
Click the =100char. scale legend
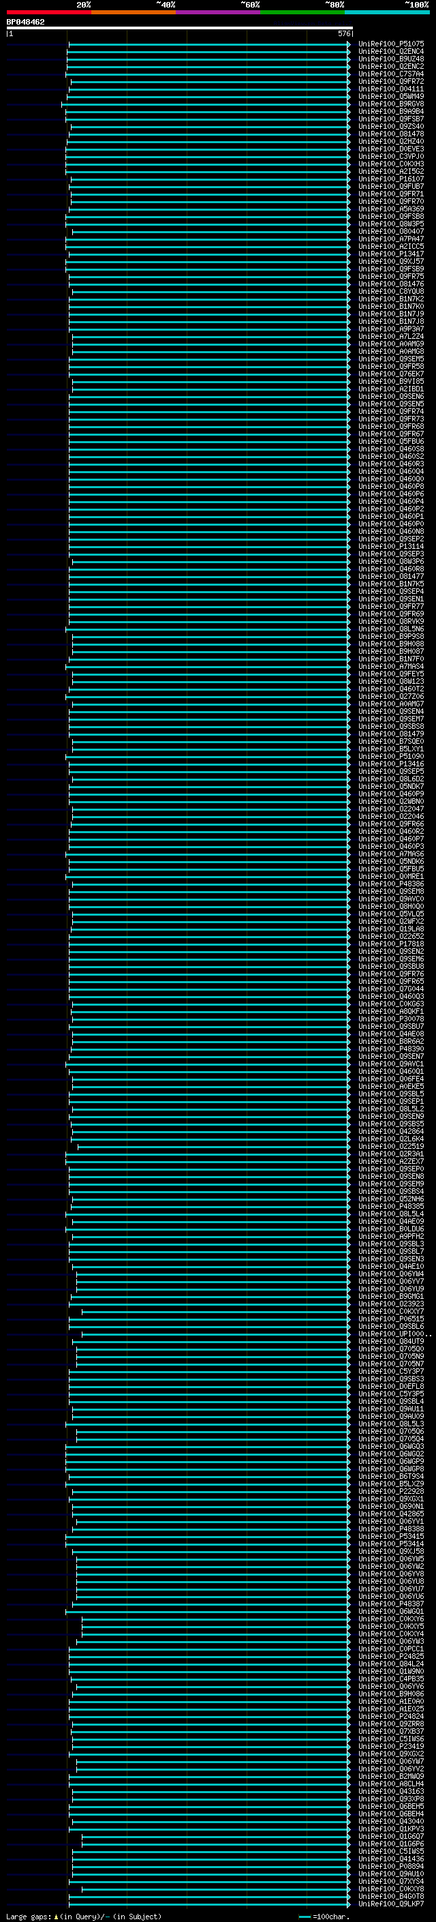[x=324, y=1916]
